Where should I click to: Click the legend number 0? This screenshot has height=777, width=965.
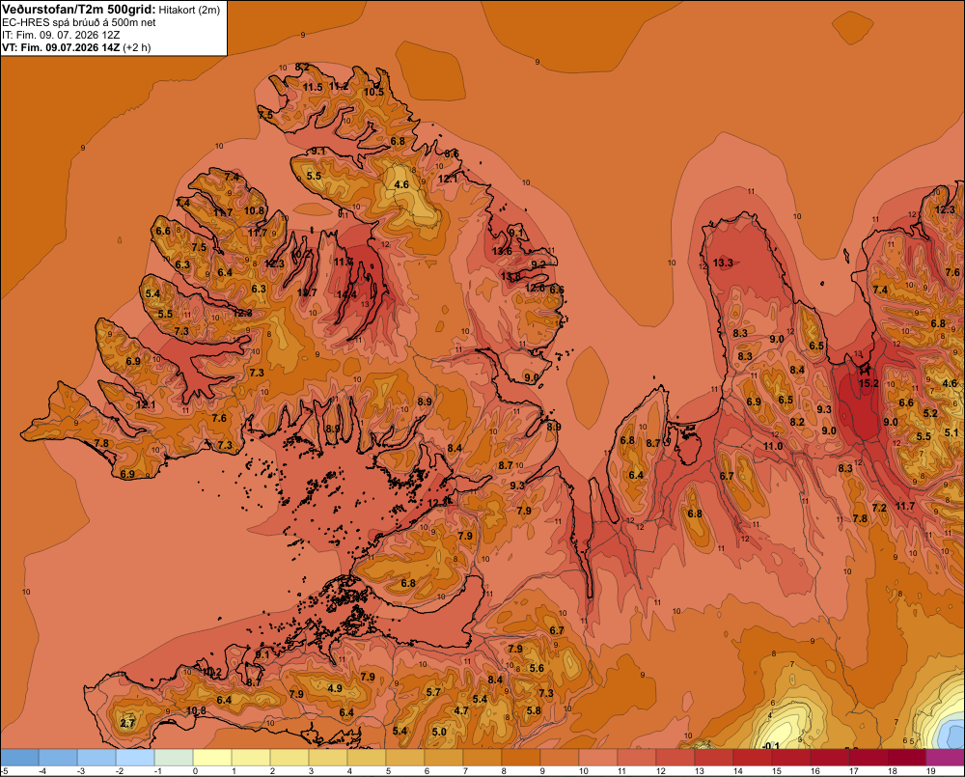(x=195, y=771)
